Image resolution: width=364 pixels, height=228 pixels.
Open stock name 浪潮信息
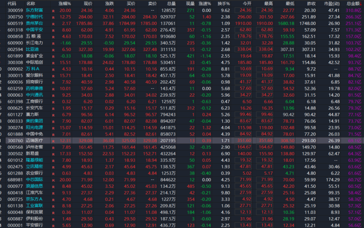(x=34, y=186)
